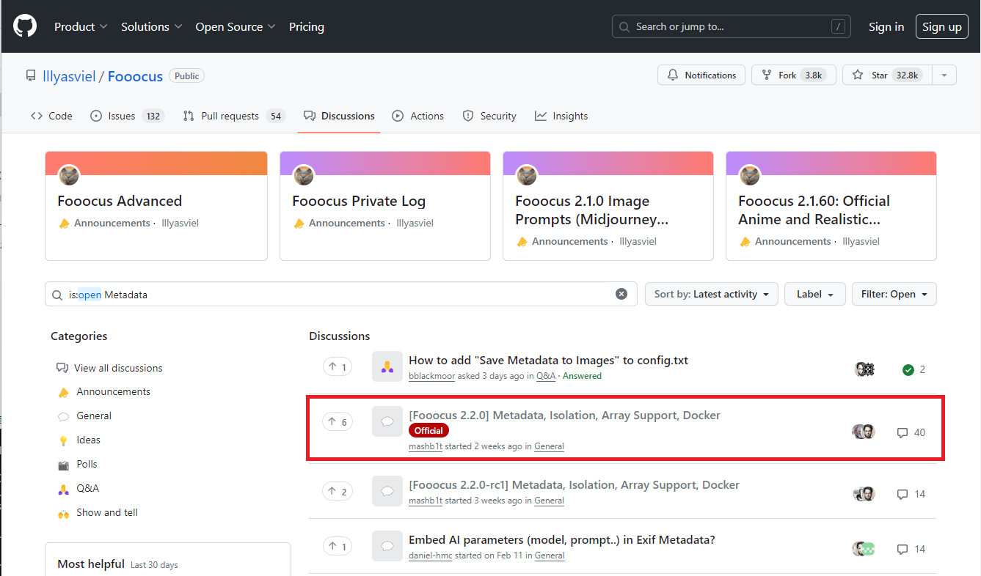This screenshot has height=576, width=981.
Task: Filter by General category in sidebar
Action: point(85,416)
